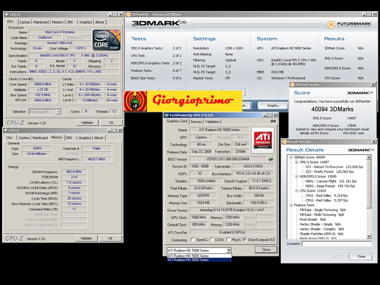This screenshot has width=380, height=285.
Task: Click the Marvin Martian avatar image
Action: point(135,101)
